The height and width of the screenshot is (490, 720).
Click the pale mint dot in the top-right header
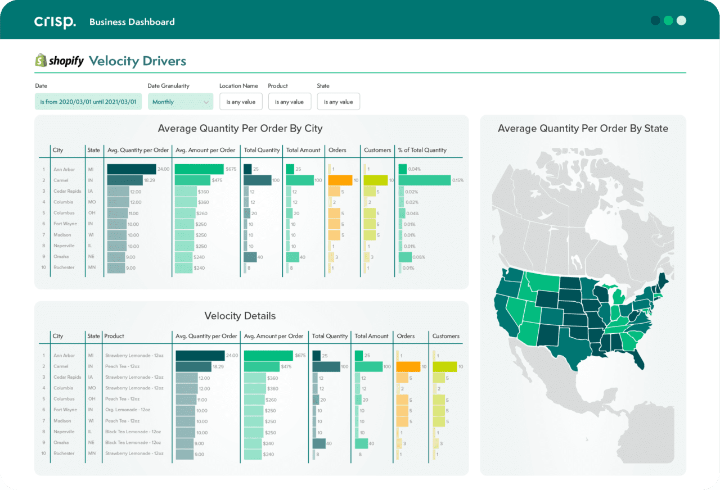tap(681, 20)
